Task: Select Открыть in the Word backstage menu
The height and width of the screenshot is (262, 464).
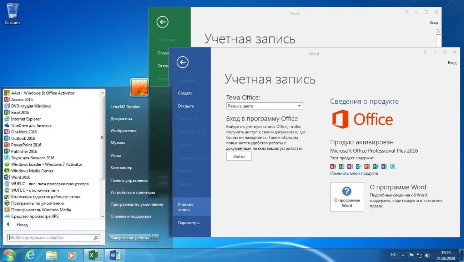Action: click(x=186, y=106)
